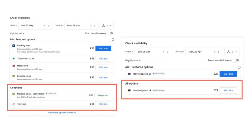Visit site for Expedia.co.uk
The height and width of the screenshot is (137, 246).
coord(103,78)
